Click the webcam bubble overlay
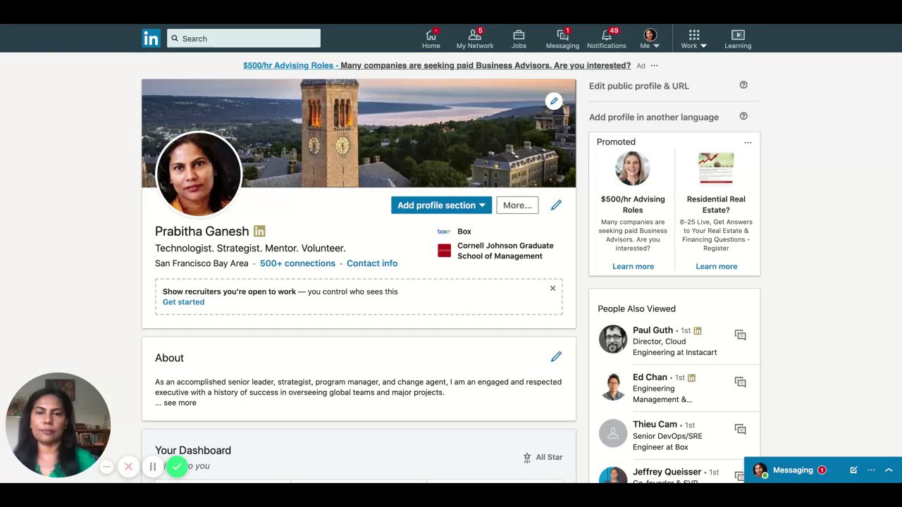The width and height of the screenshot is (902, 507). (58, 425)
